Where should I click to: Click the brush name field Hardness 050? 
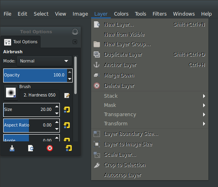pos(40,95)
